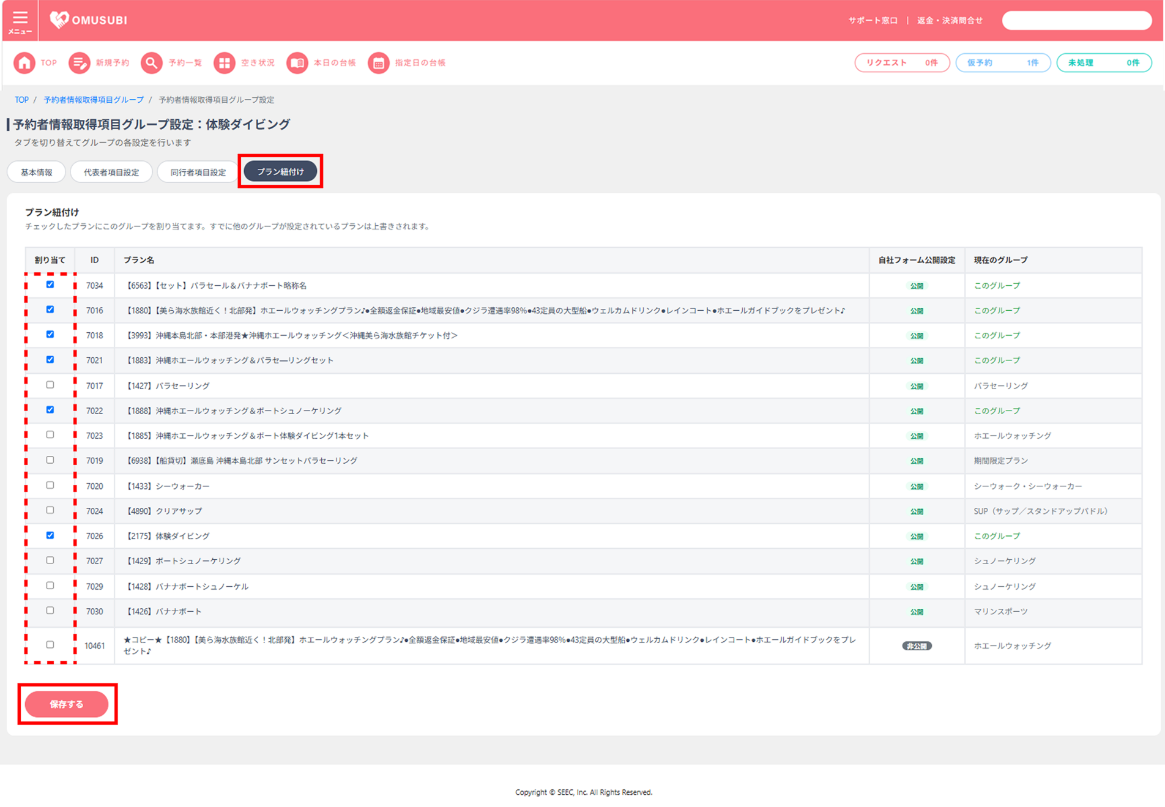This screenshot has width=1165, height=807.
Task: Switch to 基本情報 tab
Action: click(x=37, y=172)
